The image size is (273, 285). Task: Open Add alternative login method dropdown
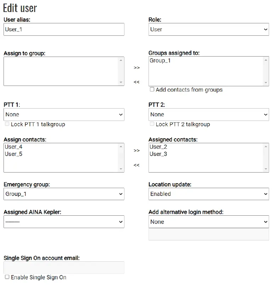click(x=208, y=222)
